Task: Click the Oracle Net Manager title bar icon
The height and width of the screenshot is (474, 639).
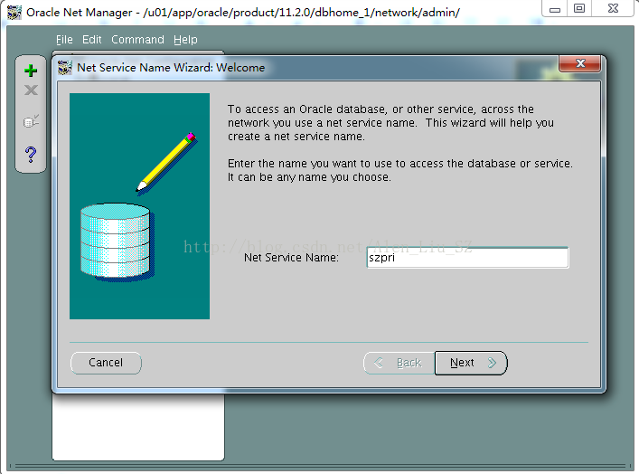Action: (x=14, y=13)
